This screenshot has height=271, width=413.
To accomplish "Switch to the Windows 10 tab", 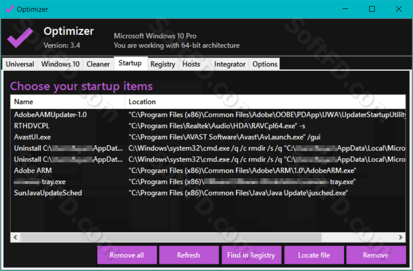I will [x=60, y=64].
